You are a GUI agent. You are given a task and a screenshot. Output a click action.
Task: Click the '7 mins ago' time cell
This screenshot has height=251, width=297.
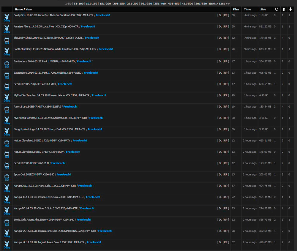point(250,38)
